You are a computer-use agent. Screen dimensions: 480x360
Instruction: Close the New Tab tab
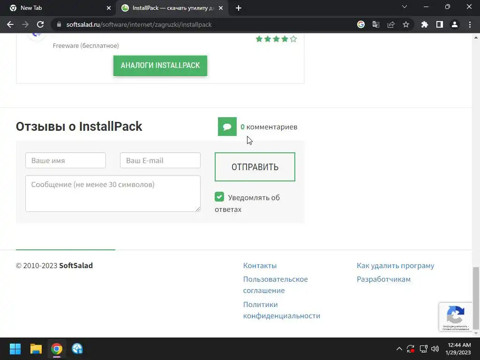(109, 8)
